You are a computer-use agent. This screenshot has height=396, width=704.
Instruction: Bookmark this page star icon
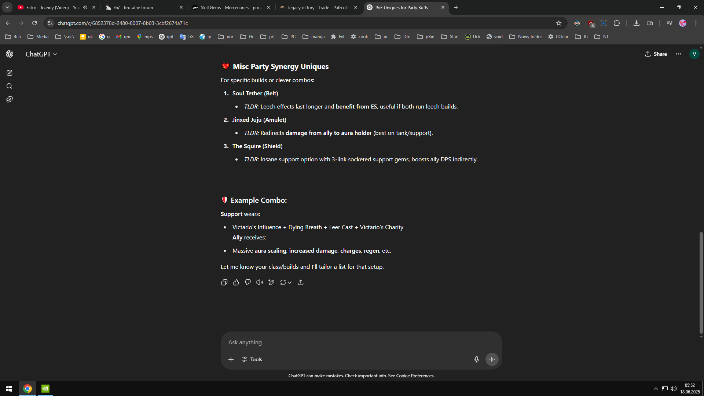tap(559, 23)
